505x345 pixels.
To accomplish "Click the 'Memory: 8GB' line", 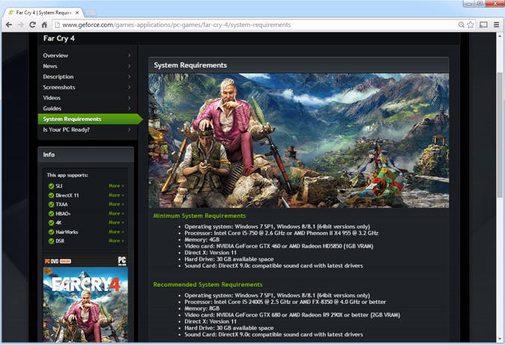I will point(202,308).
